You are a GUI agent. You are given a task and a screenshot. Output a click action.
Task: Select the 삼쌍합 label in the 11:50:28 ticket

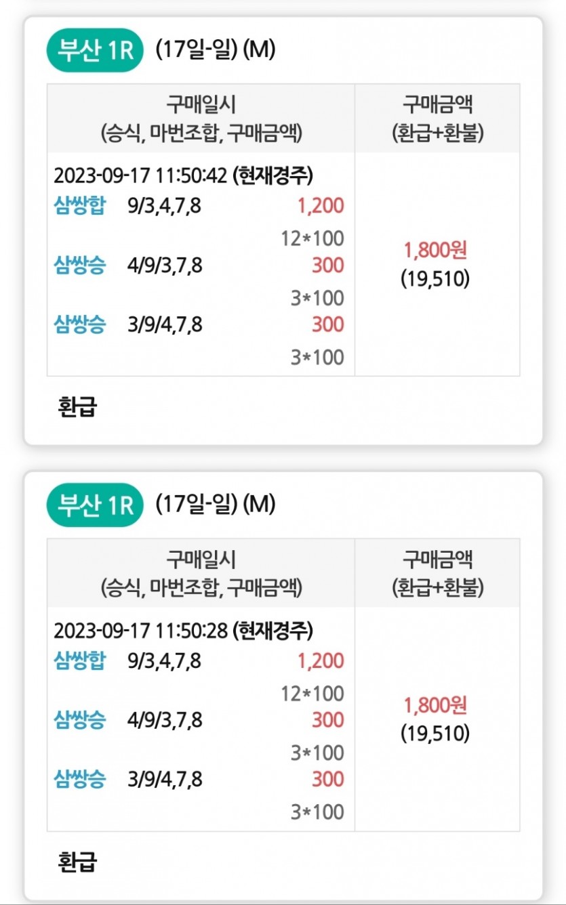point(80,660)
